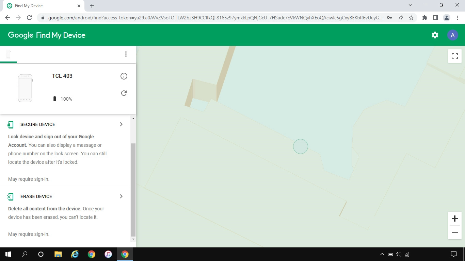
Task: Bookmark this page with the star icon
Action: pos(411,17)
